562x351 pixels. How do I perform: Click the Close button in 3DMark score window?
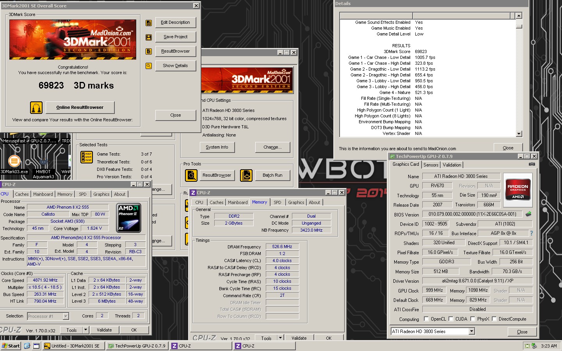tap(176, 115)
